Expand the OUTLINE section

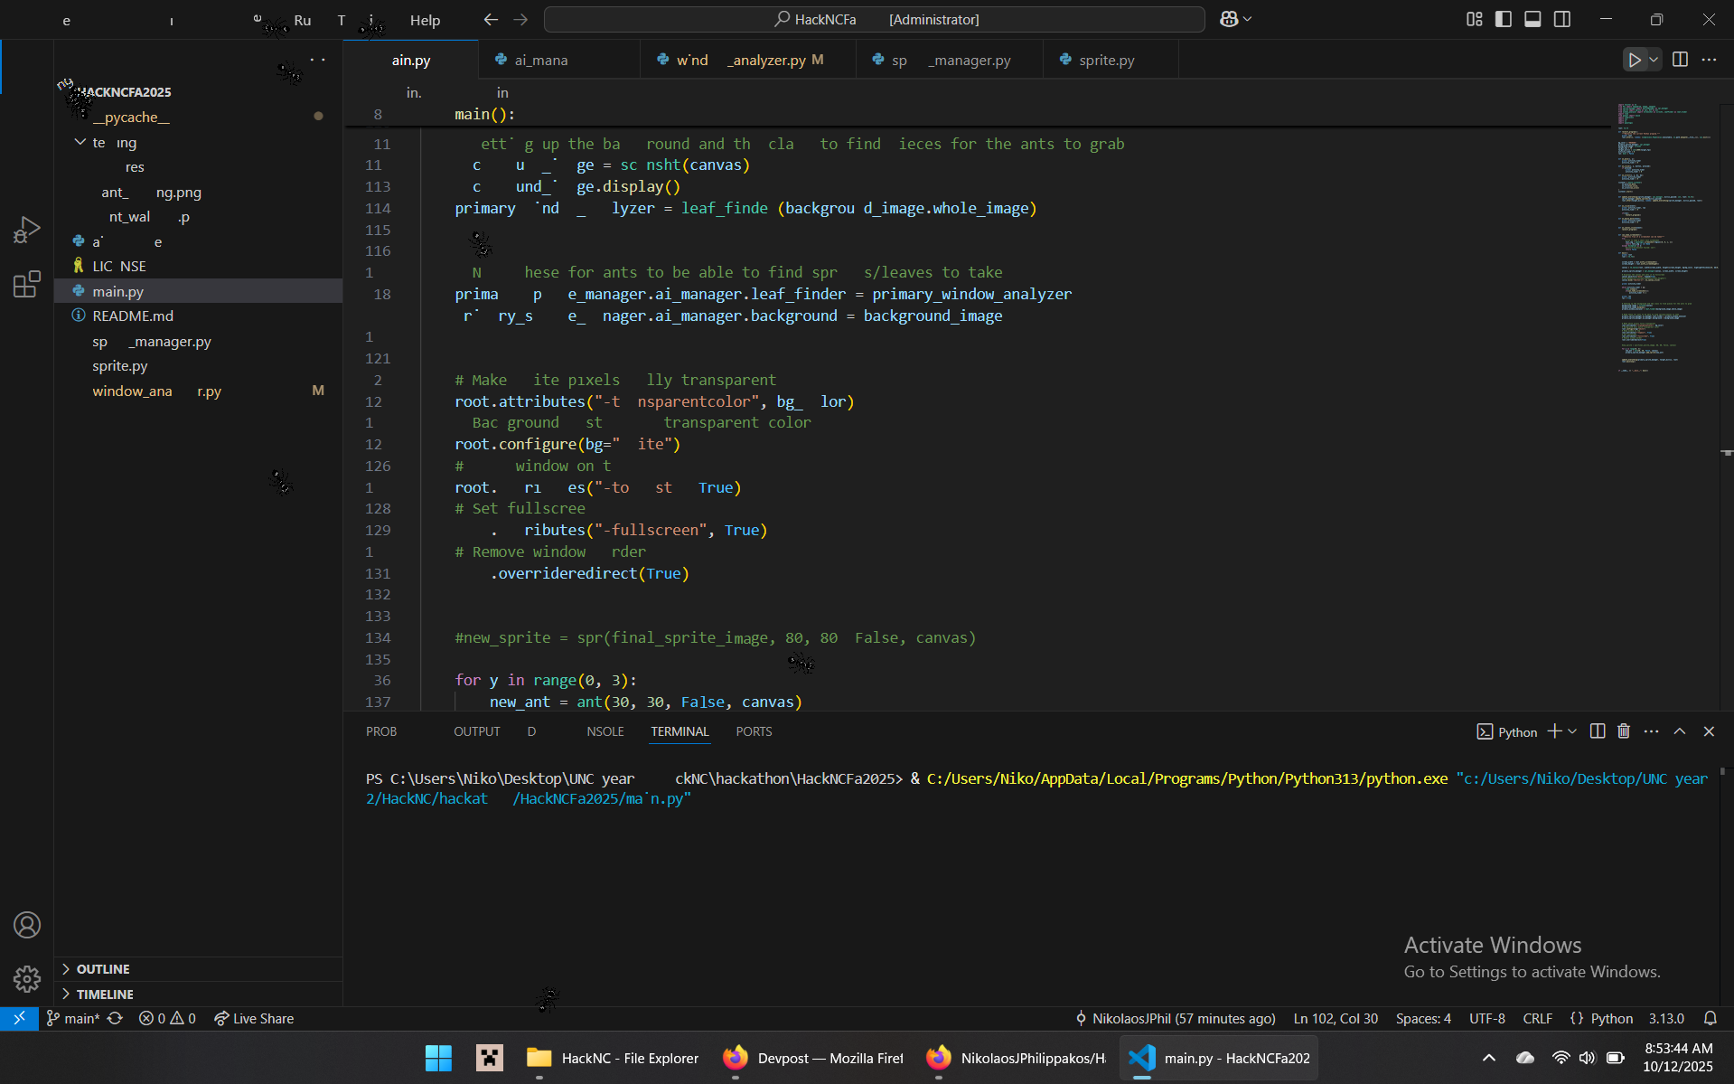tap(103, 968)
